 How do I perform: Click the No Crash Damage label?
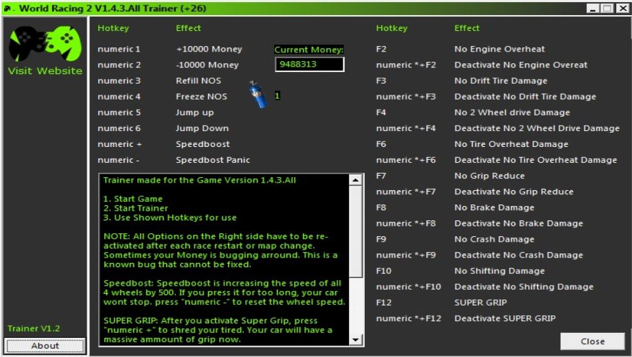pyautogui.click(x=494, y=240)
